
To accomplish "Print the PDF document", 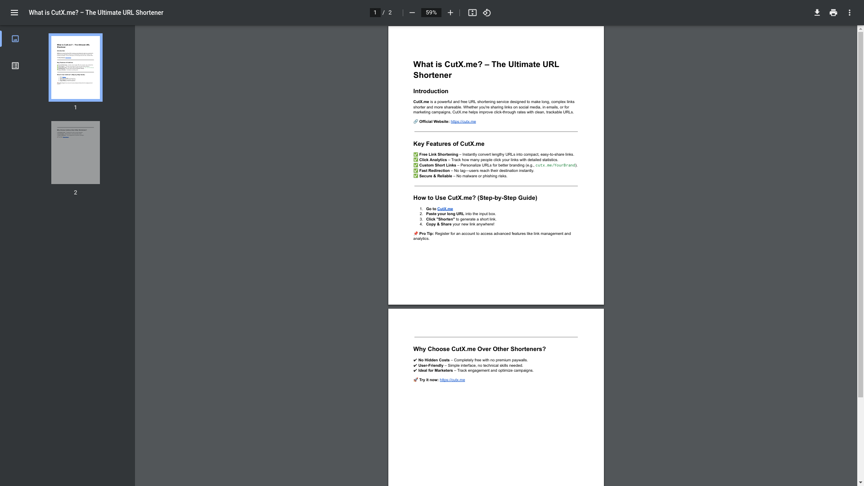I will pyautogui.click(x=833, y=13).
